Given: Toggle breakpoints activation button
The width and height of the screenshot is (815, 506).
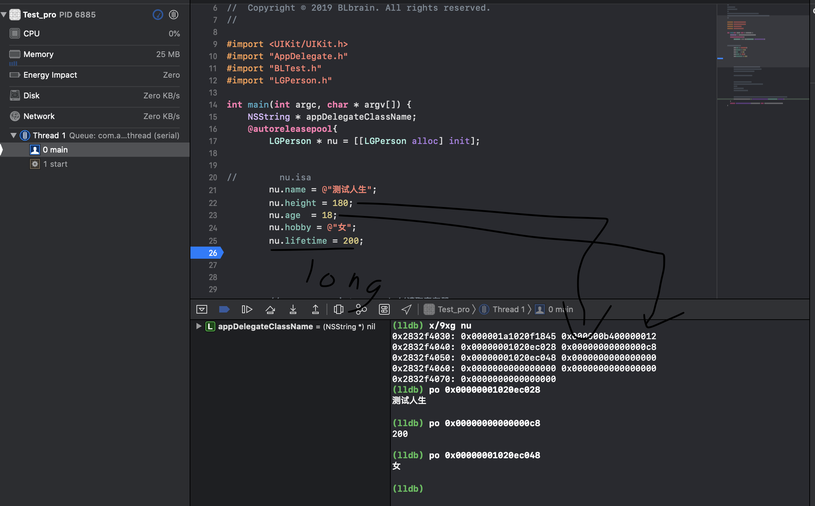Looking at the screenshot, I should click(224, 309).
